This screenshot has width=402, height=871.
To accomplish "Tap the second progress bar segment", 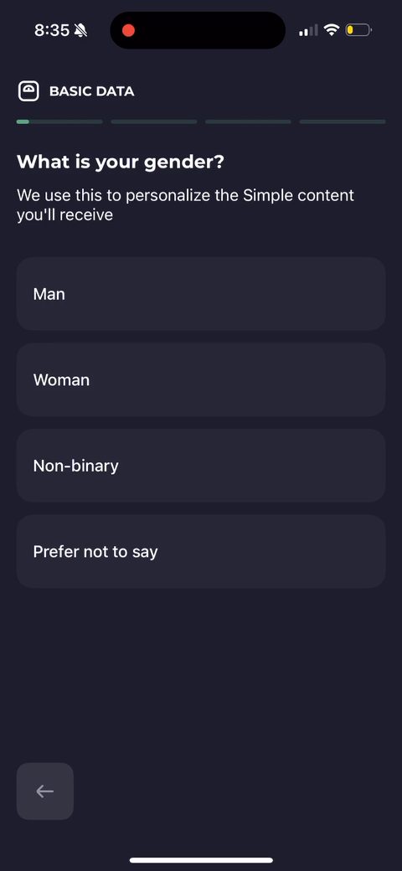I will pos(154,121).
